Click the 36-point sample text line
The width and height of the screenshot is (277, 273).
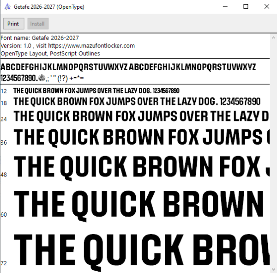141,138
